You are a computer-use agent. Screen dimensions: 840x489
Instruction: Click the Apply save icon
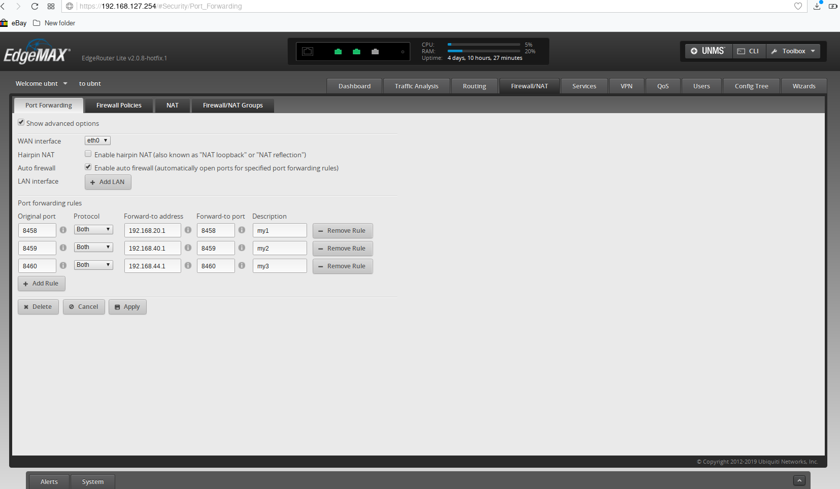[x=118, y=306]
